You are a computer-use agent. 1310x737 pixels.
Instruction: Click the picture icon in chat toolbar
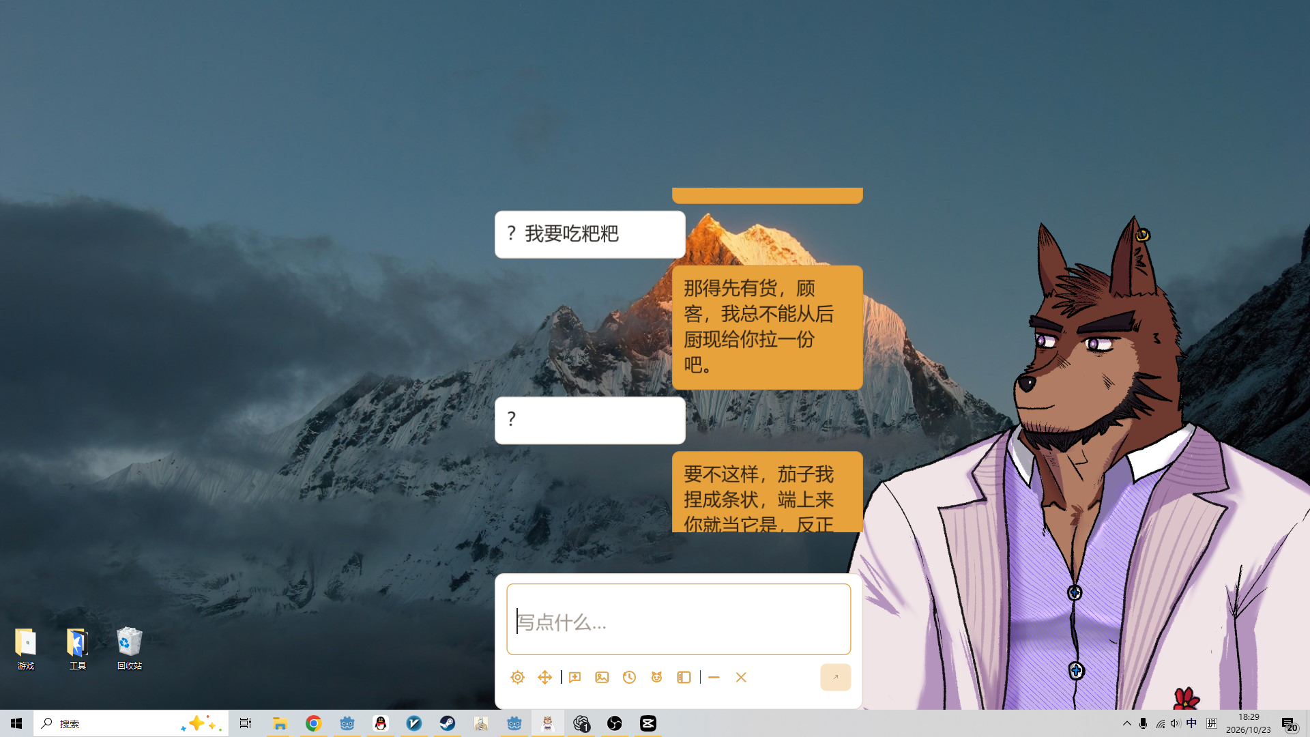602,677
